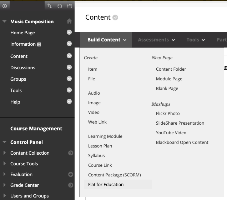The width and height of the screenshot is (227, 200).
Task: Select Image in Build Content menu
Action: pos(94,103)
